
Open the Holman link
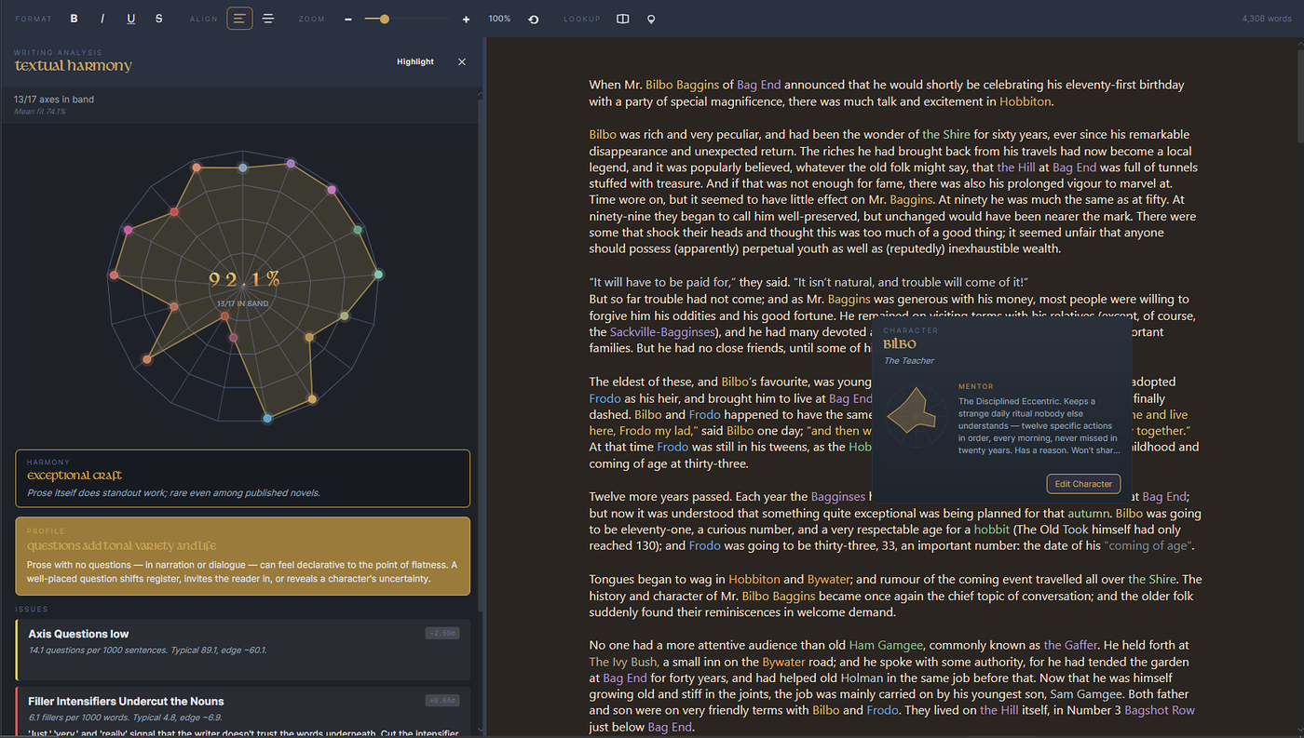point(863,678)
